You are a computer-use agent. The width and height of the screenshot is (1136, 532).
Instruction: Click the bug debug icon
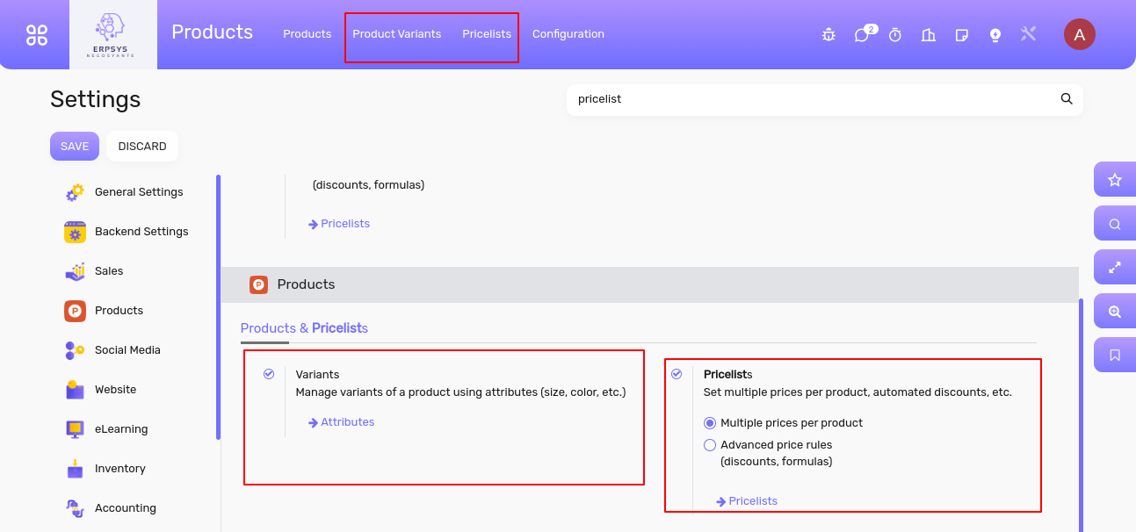click(x=828, y=35)
